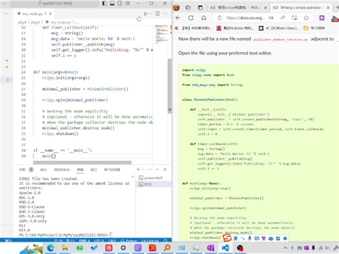Open immersive reader icon in address bar
This screenshot has width=339, height=254.
point(295,18)
